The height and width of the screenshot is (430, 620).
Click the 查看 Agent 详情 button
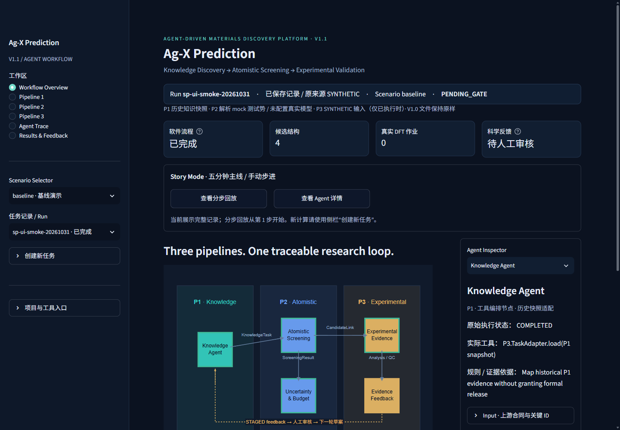322,199
